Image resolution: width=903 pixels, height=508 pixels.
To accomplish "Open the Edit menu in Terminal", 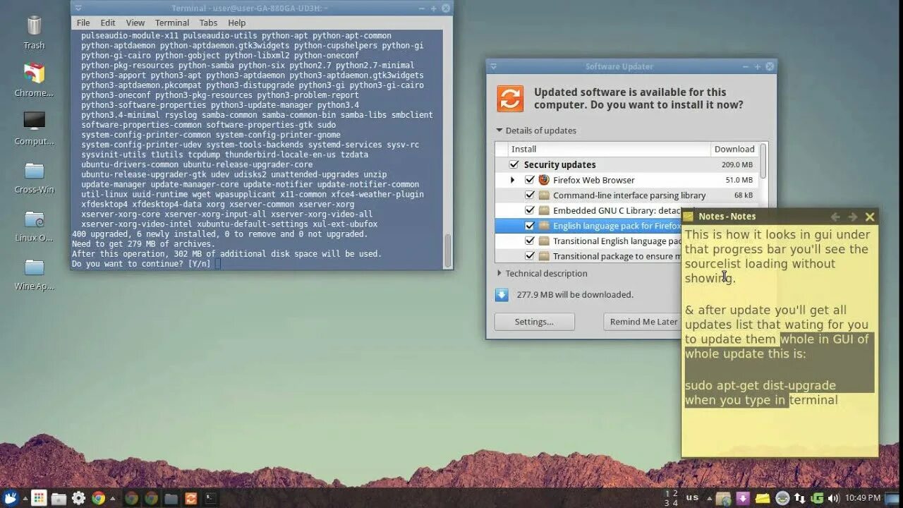I will pyautogui.click(x=108, y=23).
